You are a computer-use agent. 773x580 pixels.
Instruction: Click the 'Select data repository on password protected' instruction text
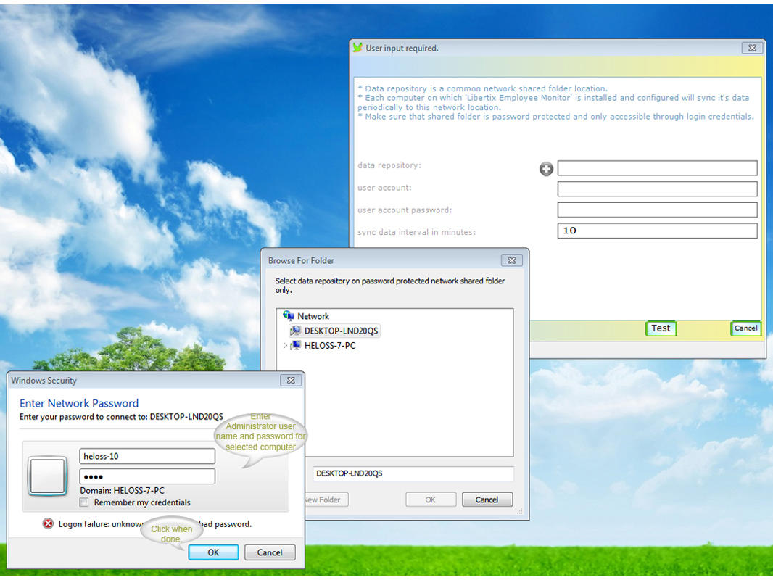click(x=390, y=286)
